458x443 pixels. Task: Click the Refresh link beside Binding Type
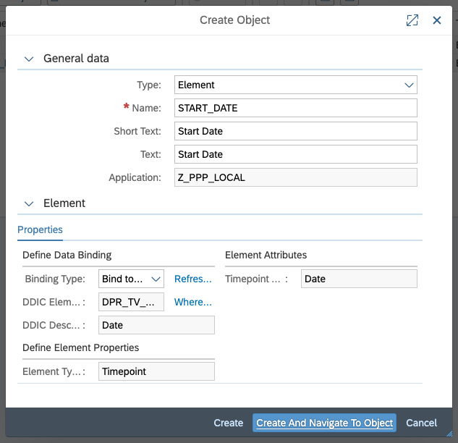click(x=192, y=279)
